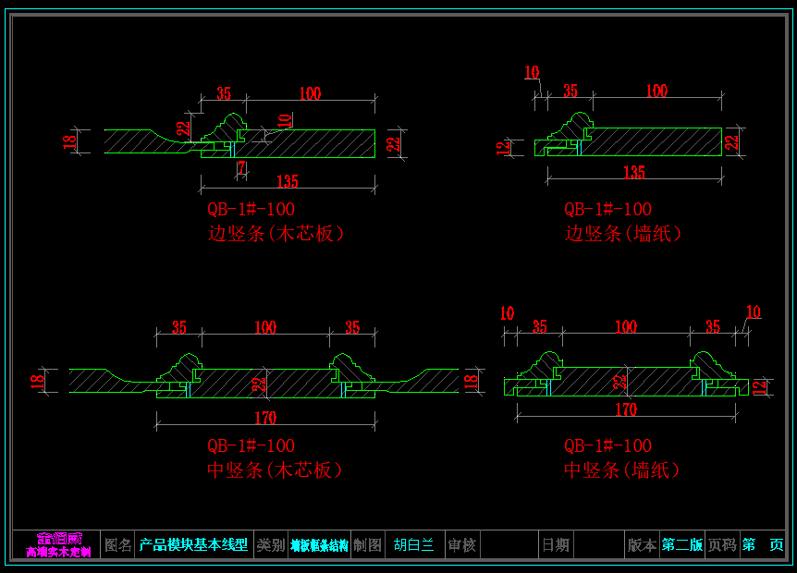The width and height of the screenshot is (797, 573).
Task: Click the 审核 label cell
Action: tap(461, 545)
